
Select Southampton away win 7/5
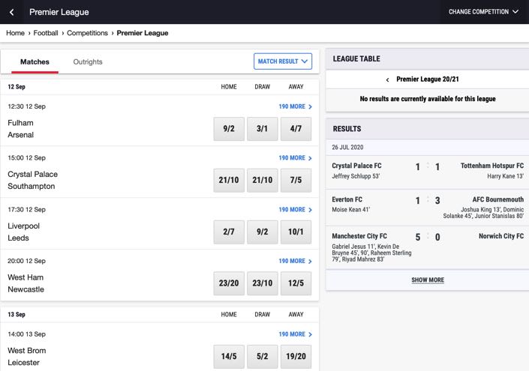(x=296, y=181)
